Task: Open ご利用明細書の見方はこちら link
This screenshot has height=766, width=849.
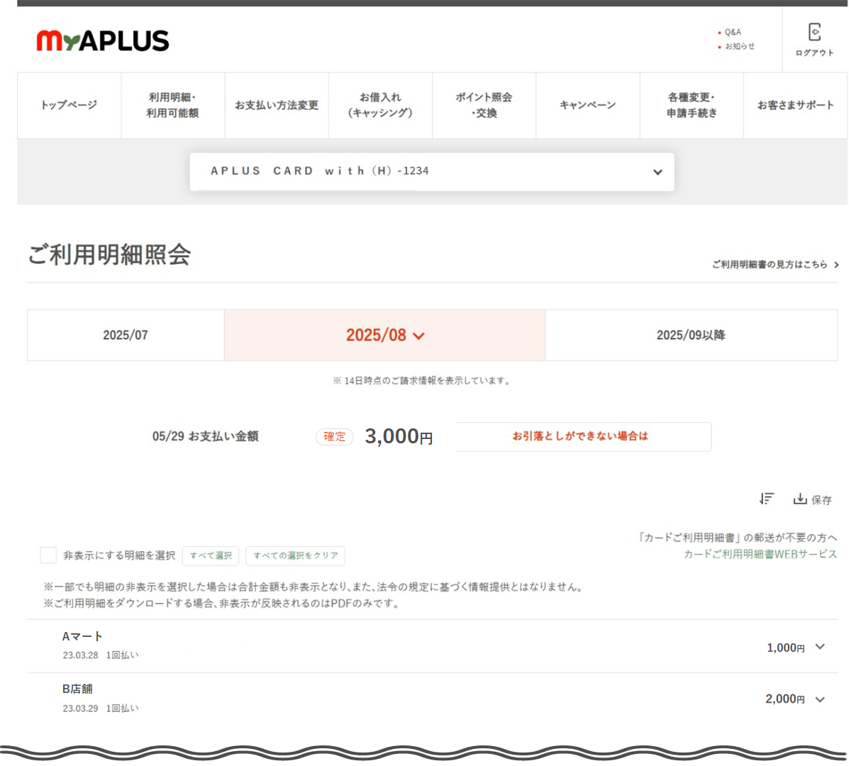Action: click(x=775, y=265)
